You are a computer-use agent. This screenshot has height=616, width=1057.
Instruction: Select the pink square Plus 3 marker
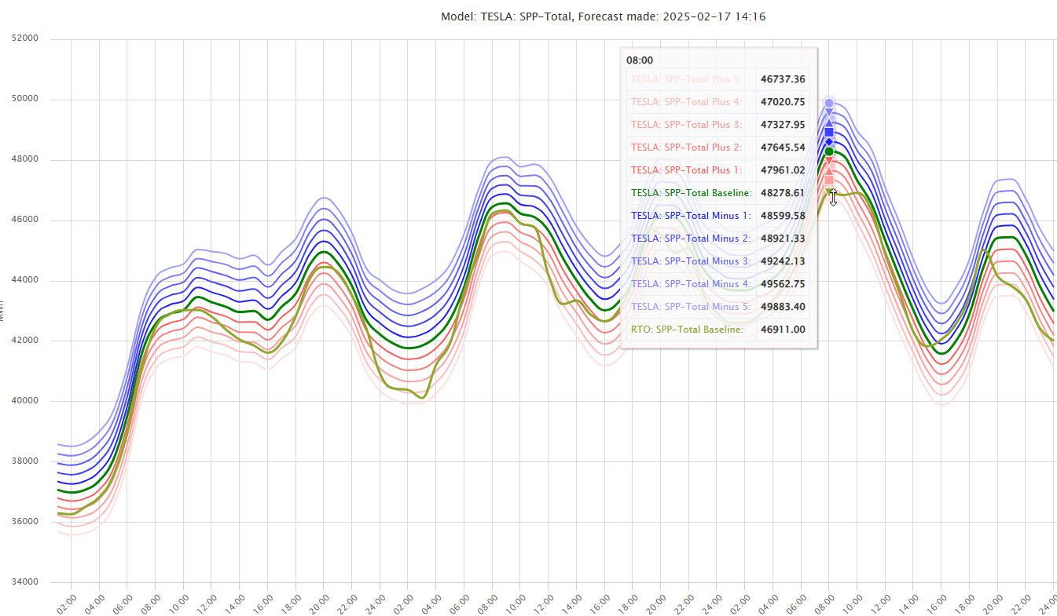coord(829,180)
